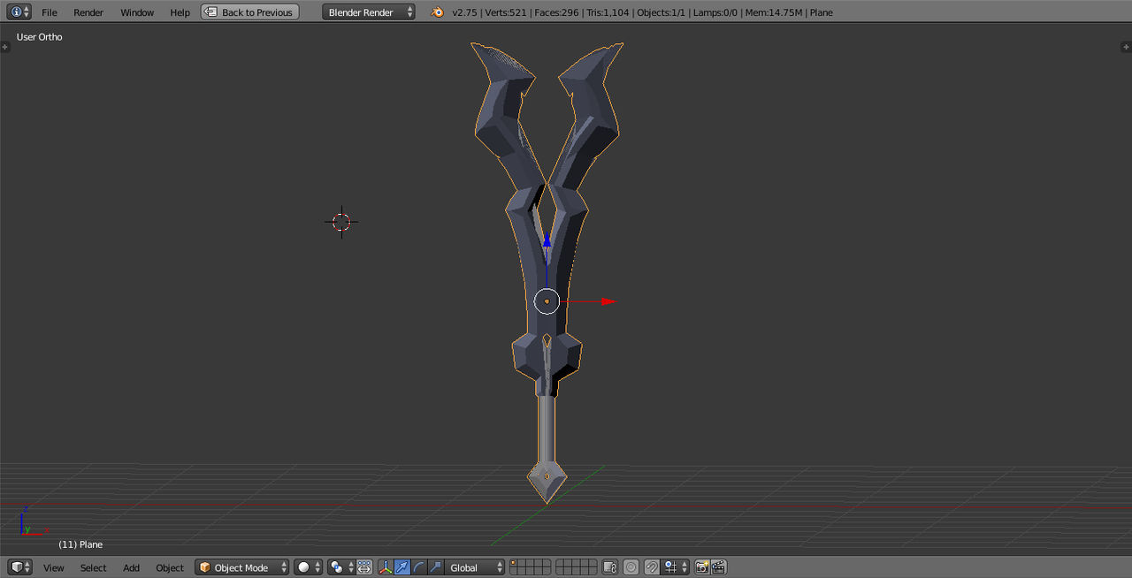Toggle proportional editing circle icon
This screenshot has height=578, width=1132.
(631, 567)
